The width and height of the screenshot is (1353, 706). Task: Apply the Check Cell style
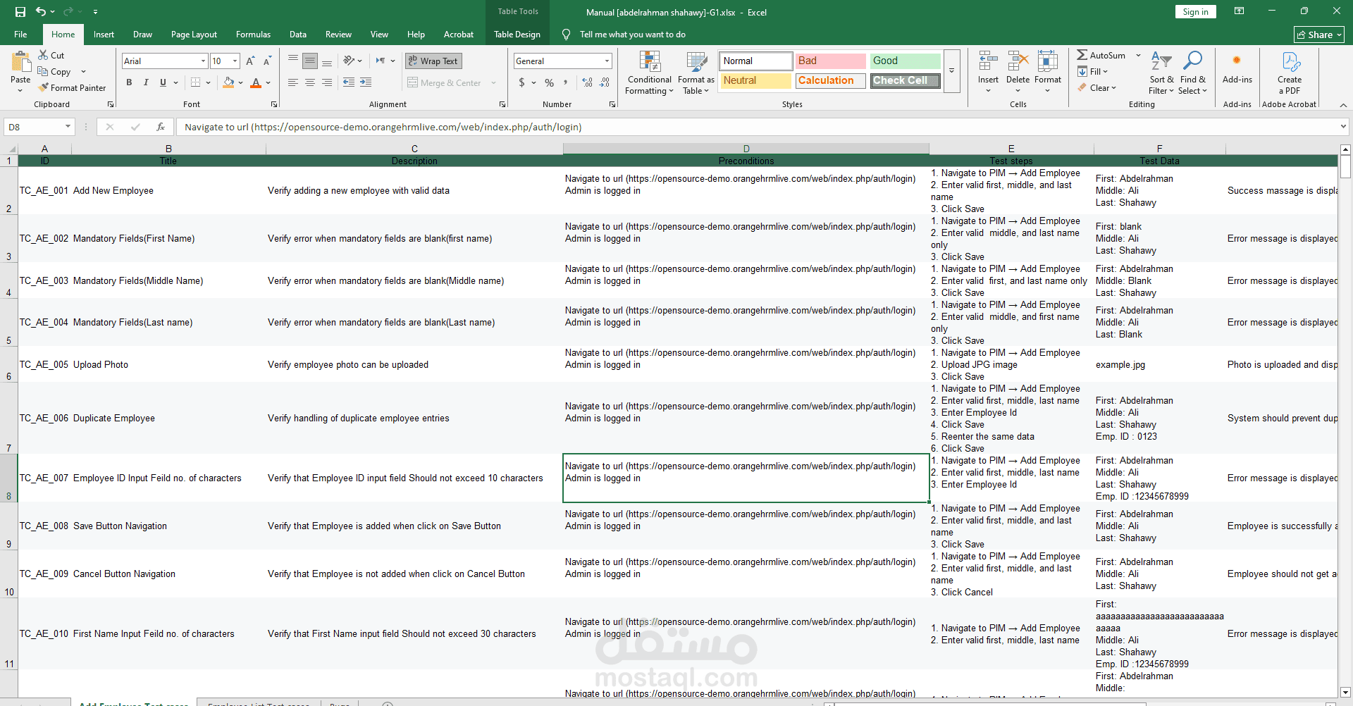click(x=906, y=80)
